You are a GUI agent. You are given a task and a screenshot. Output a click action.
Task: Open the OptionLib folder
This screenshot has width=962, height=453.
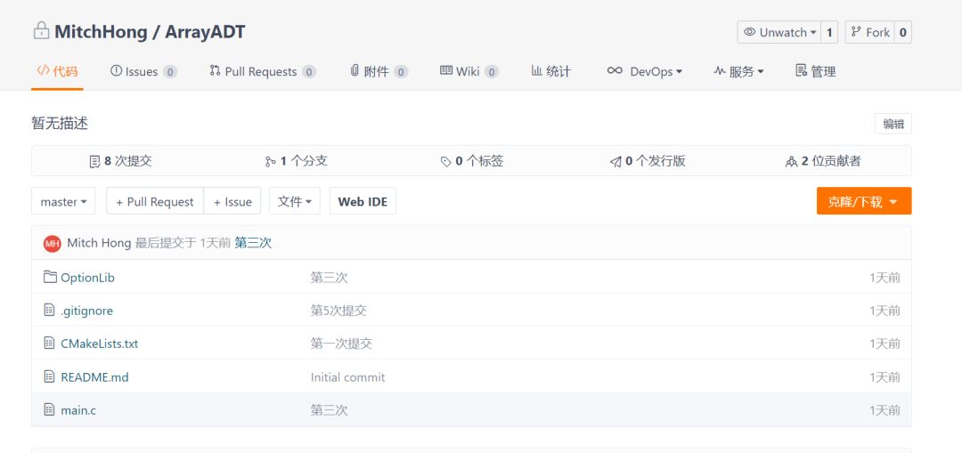point(87,278)
